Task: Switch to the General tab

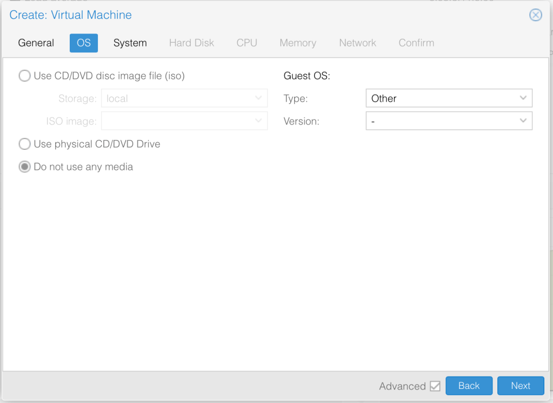Action: [x=36, y=43]
